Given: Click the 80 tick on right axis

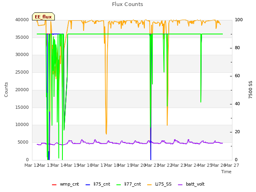Looking at the screenshot, I should click(x=237, y=48).
